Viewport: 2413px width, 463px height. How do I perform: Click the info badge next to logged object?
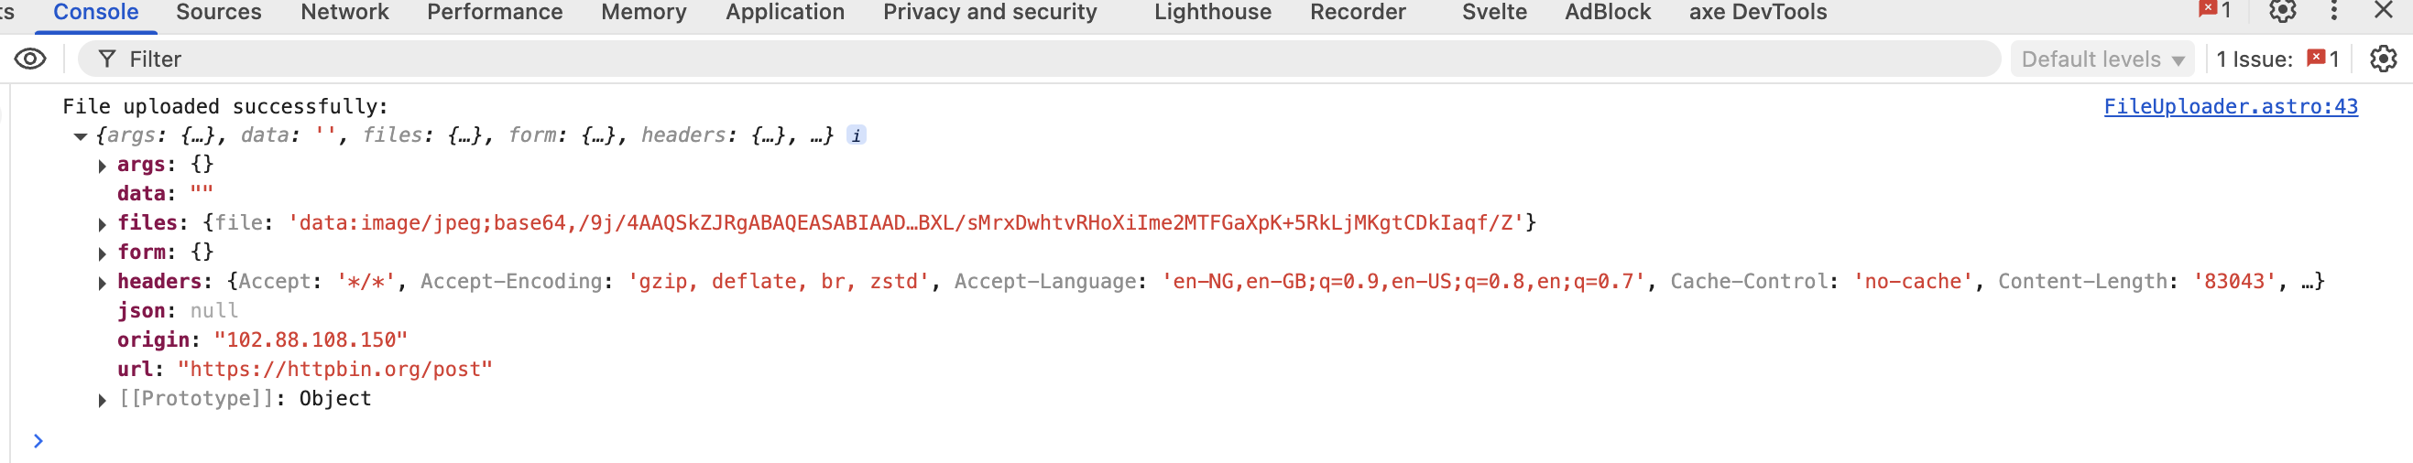[x=856, y=135]
